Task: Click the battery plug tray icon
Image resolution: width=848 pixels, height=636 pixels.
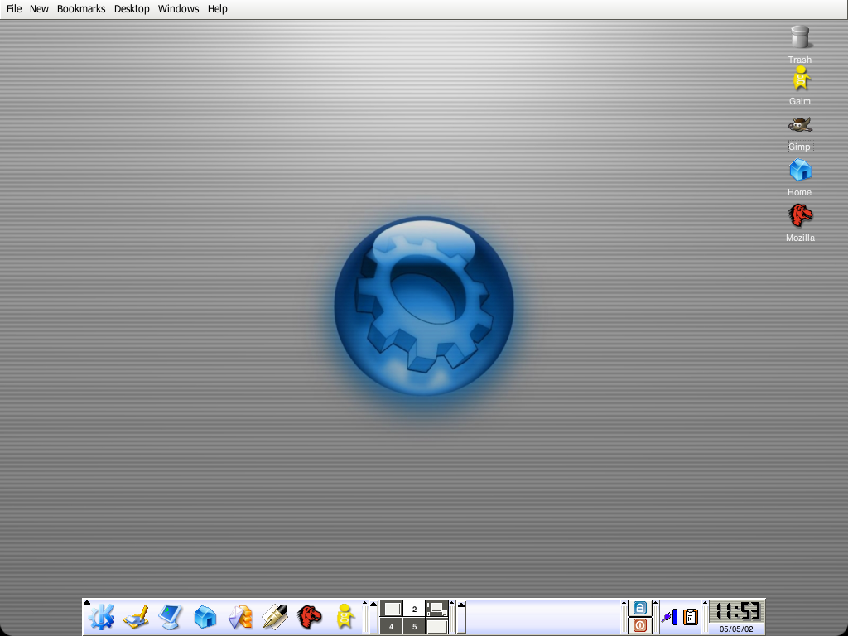Action: pos(669,617)
